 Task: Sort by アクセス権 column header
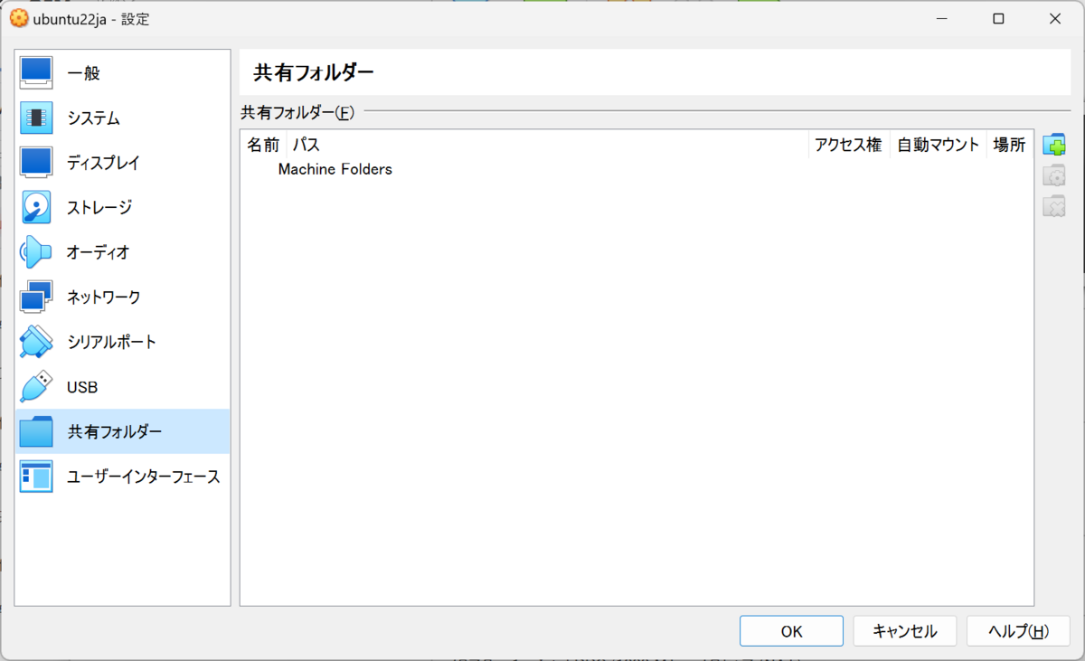(x=848, y=145)
